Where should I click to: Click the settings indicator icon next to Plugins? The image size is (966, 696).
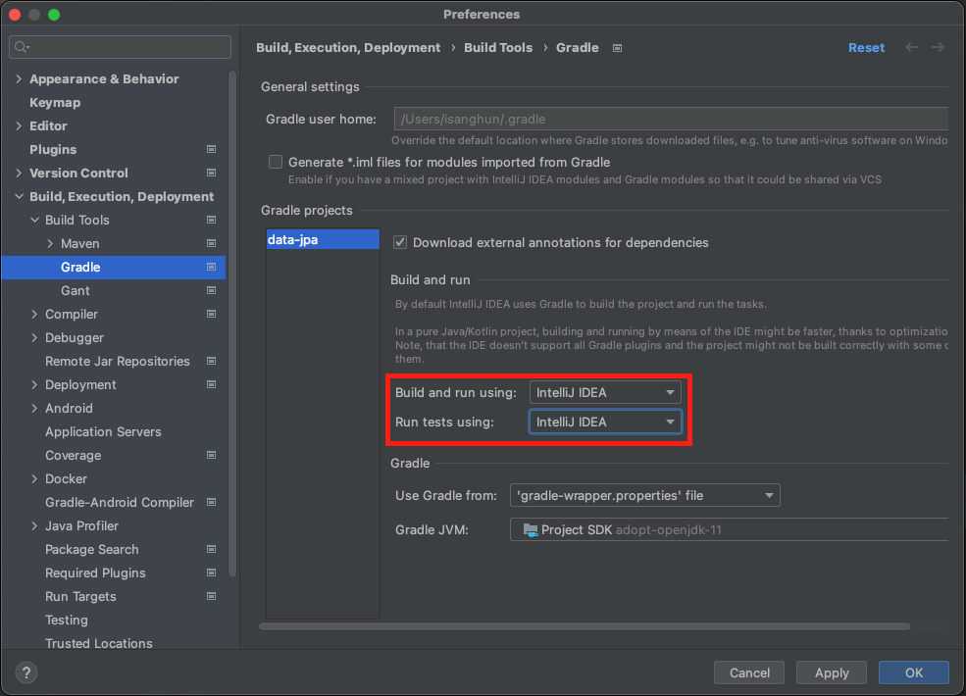[x=210, y=149]
